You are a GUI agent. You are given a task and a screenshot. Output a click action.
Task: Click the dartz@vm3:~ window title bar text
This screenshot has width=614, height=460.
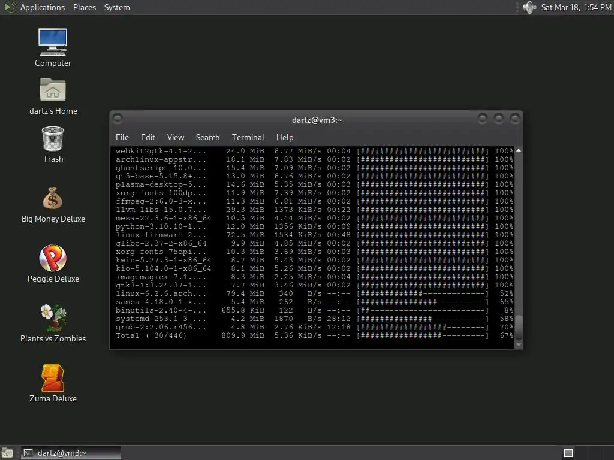click(317, 120)
